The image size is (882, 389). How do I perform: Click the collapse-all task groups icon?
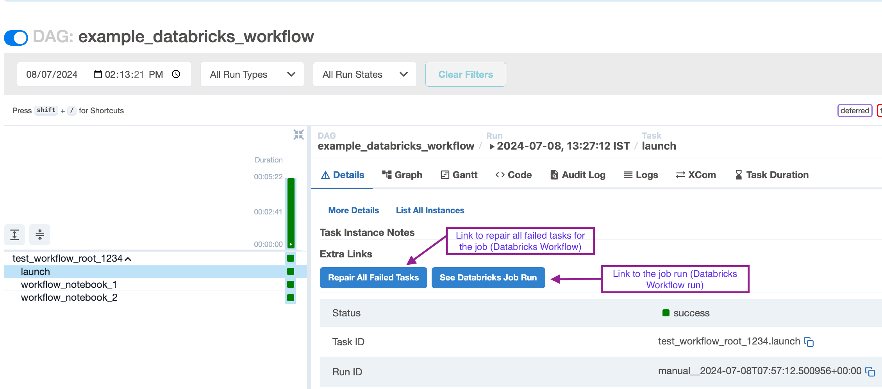(39, 234)
